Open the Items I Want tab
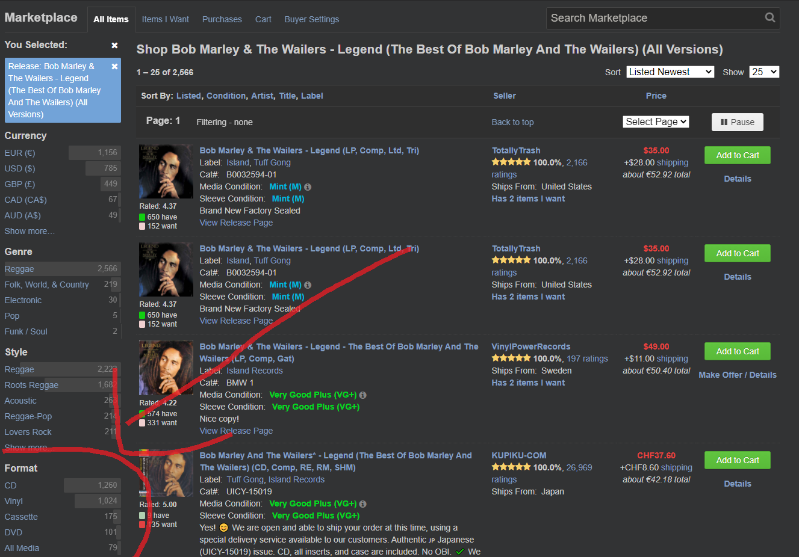This screenshot has height=557, width=799. pos(166,19)
